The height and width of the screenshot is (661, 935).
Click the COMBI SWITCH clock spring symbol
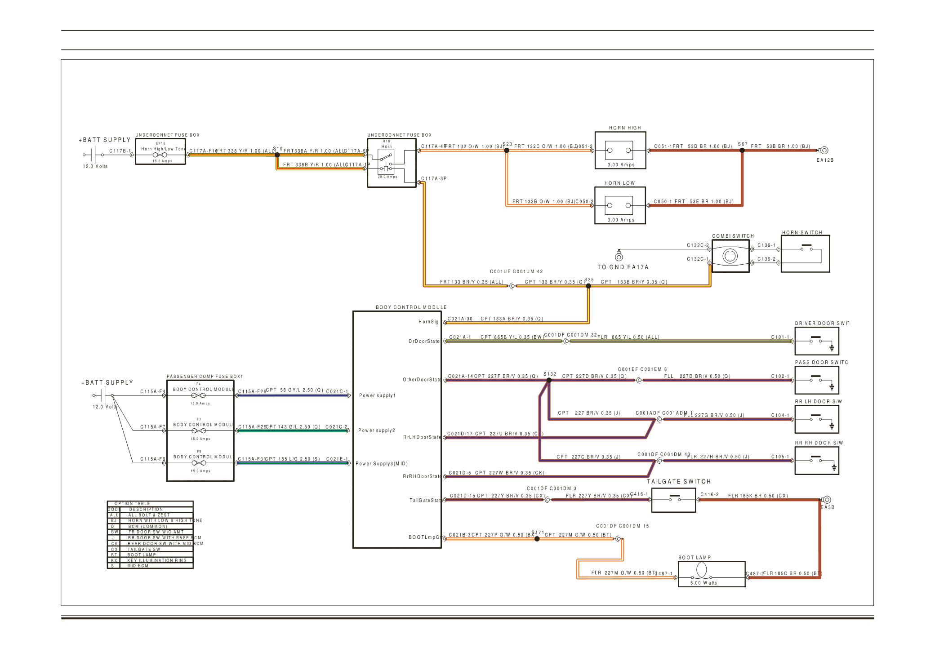click(730, 256)
